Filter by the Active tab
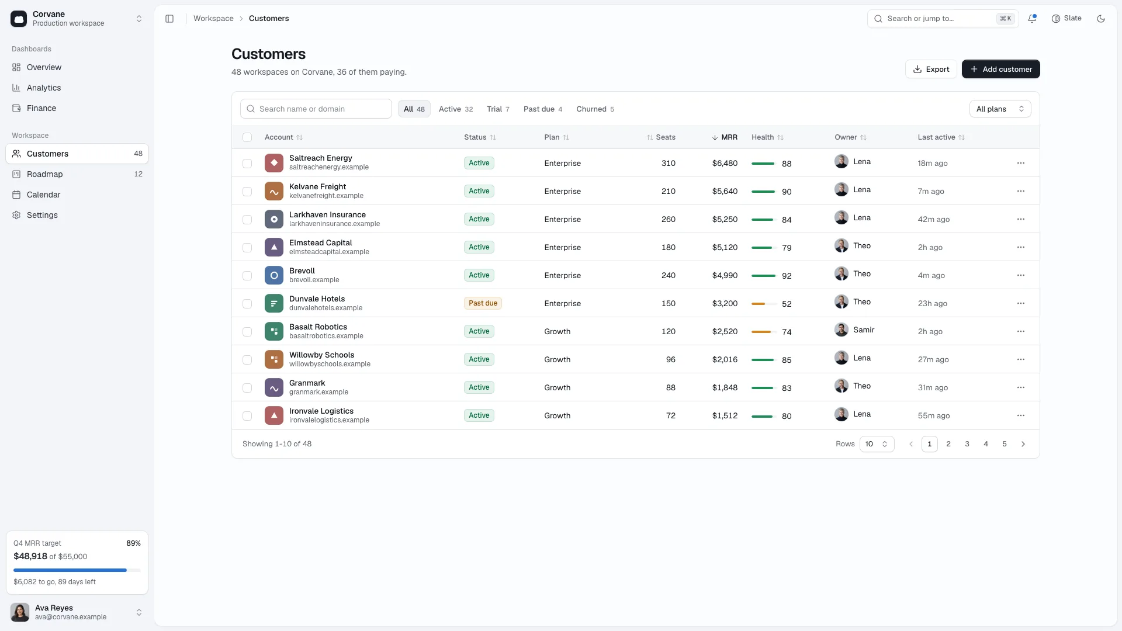This screenshot has width=1122, height=631. click(x=456, y=109)
